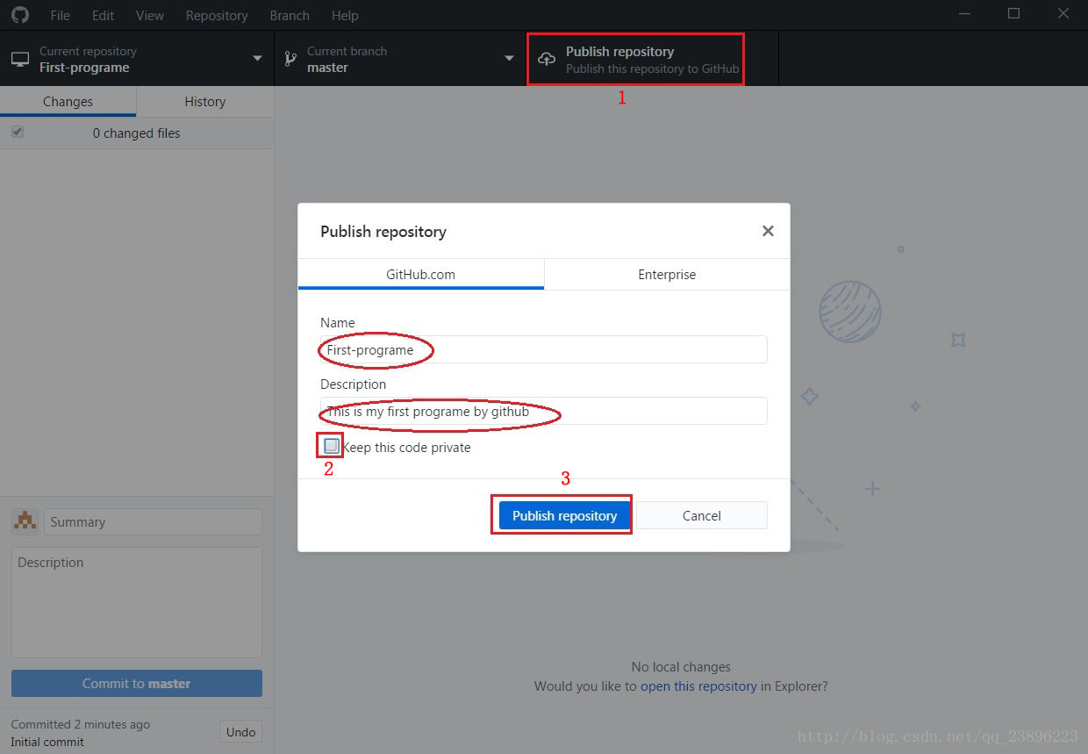
Task: Open the Repository menu
Action: tap(217, 15)
